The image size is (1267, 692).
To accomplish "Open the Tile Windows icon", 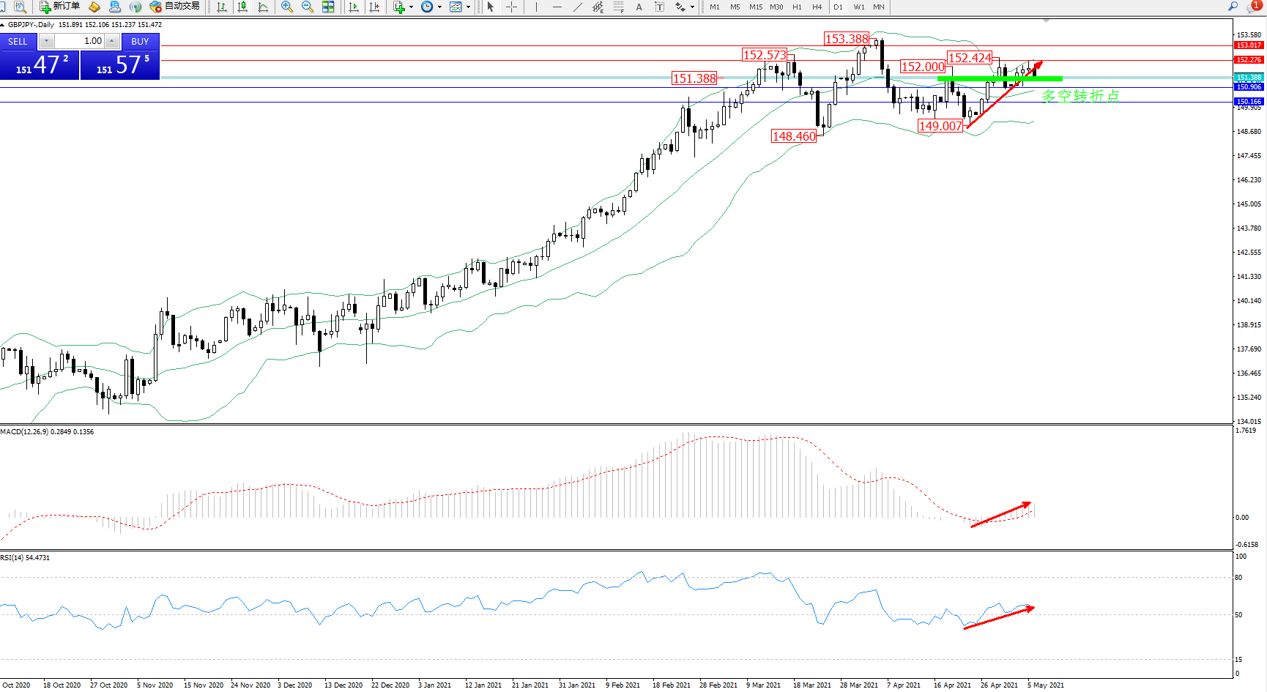I will (328, 7).
